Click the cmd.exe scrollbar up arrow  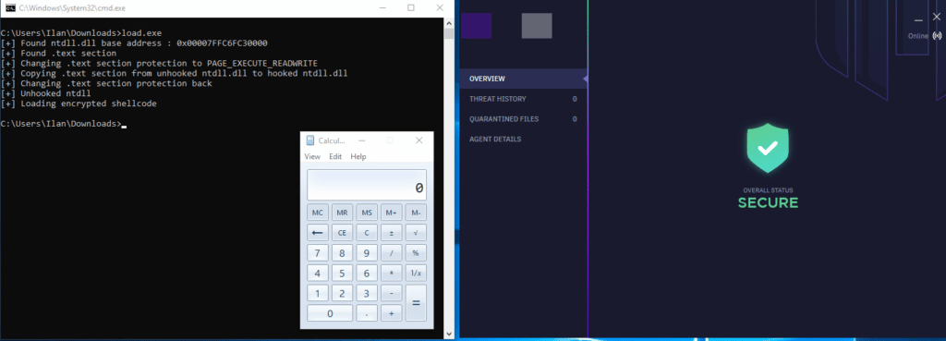coord(449,22)
